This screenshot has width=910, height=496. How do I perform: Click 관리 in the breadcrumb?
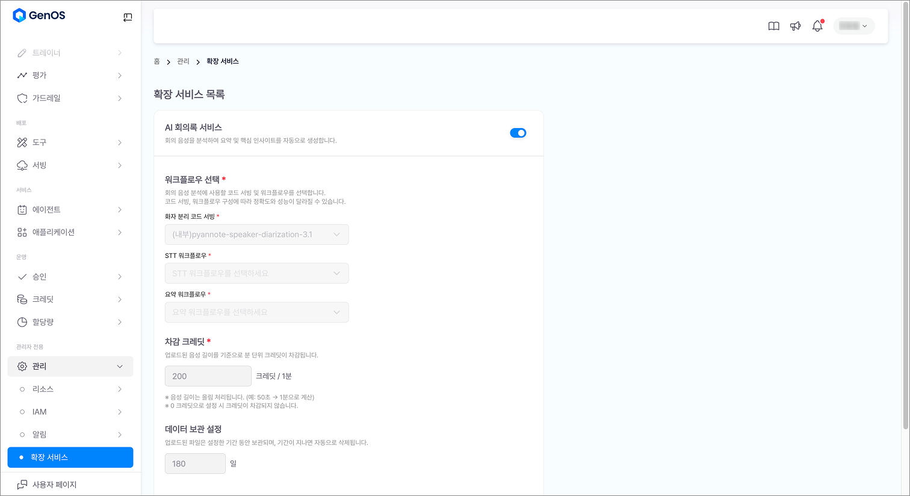pos(184,61)
